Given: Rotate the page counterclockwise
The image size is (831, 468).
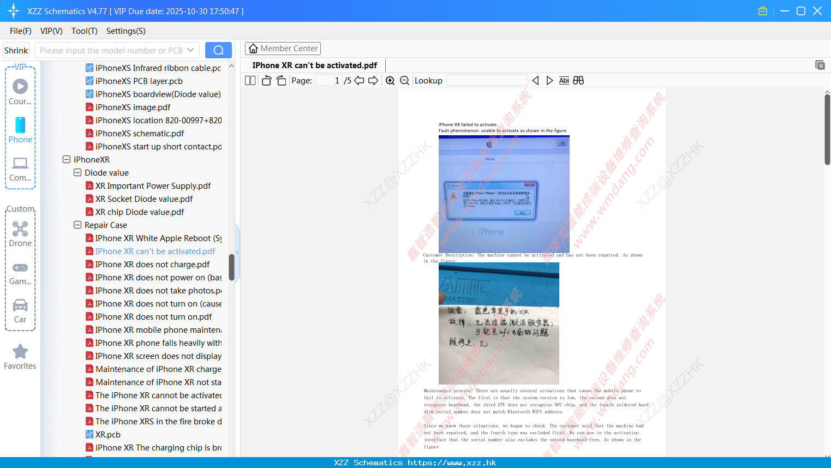Looking at the screenshot, I should [x=266, y=80].
